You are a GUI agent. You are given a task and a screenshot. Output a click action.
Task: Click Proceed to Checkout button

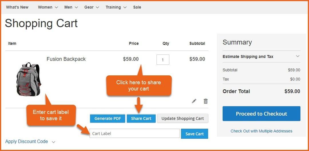261,114
